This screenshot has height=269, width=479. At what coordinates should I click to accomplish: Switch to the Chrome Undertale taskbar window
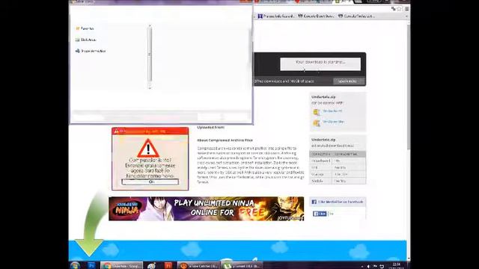pos(122,266)
